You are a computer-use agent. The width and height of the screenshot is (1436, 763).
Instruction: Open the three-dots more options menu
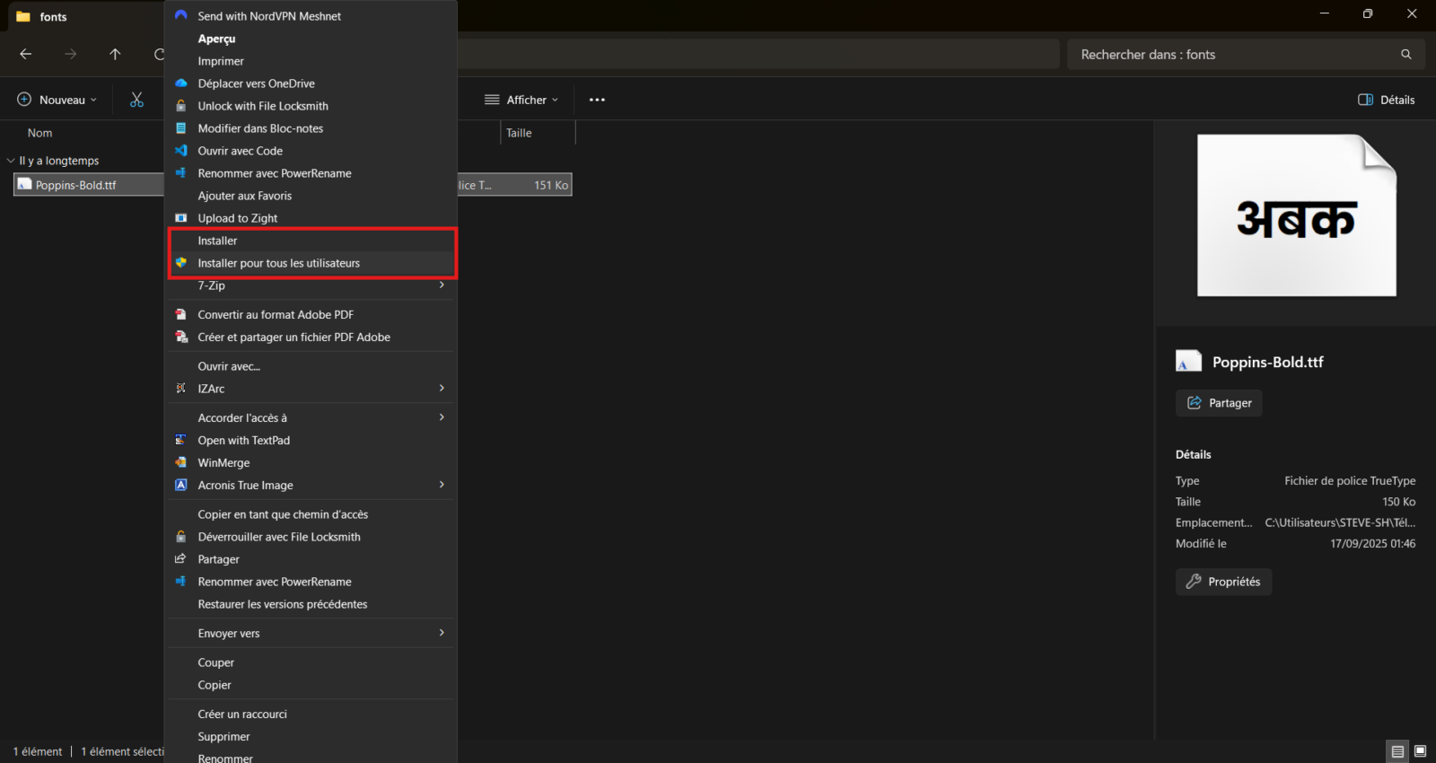point(597,100)
